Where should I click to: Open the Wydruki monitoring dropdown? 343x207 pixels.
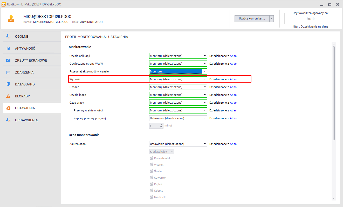(178, 79)
